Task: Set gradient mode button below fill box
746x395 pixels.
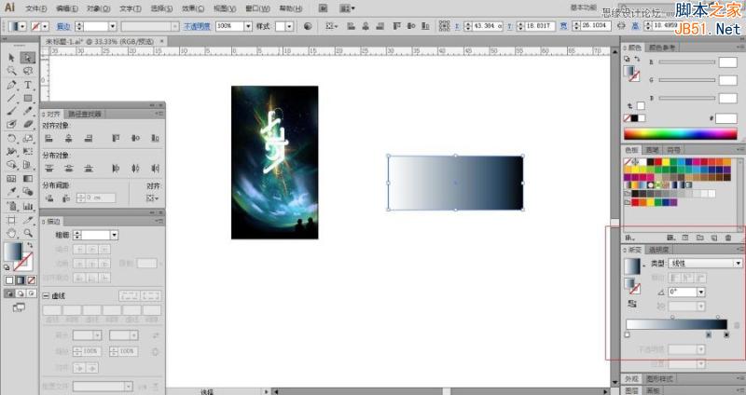Action: point(21,280)
